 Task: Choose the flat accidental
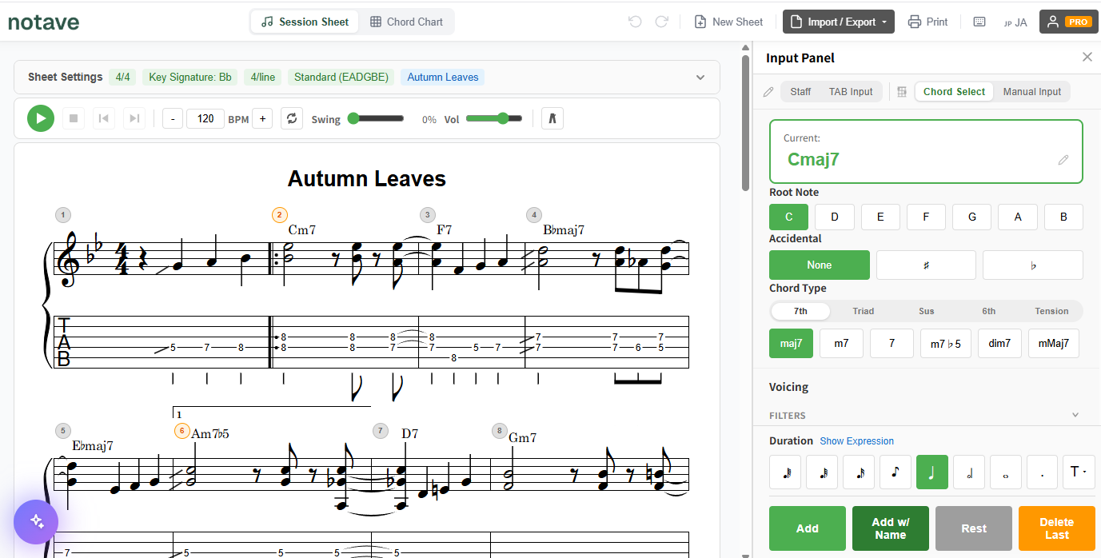click(1033, 265)
